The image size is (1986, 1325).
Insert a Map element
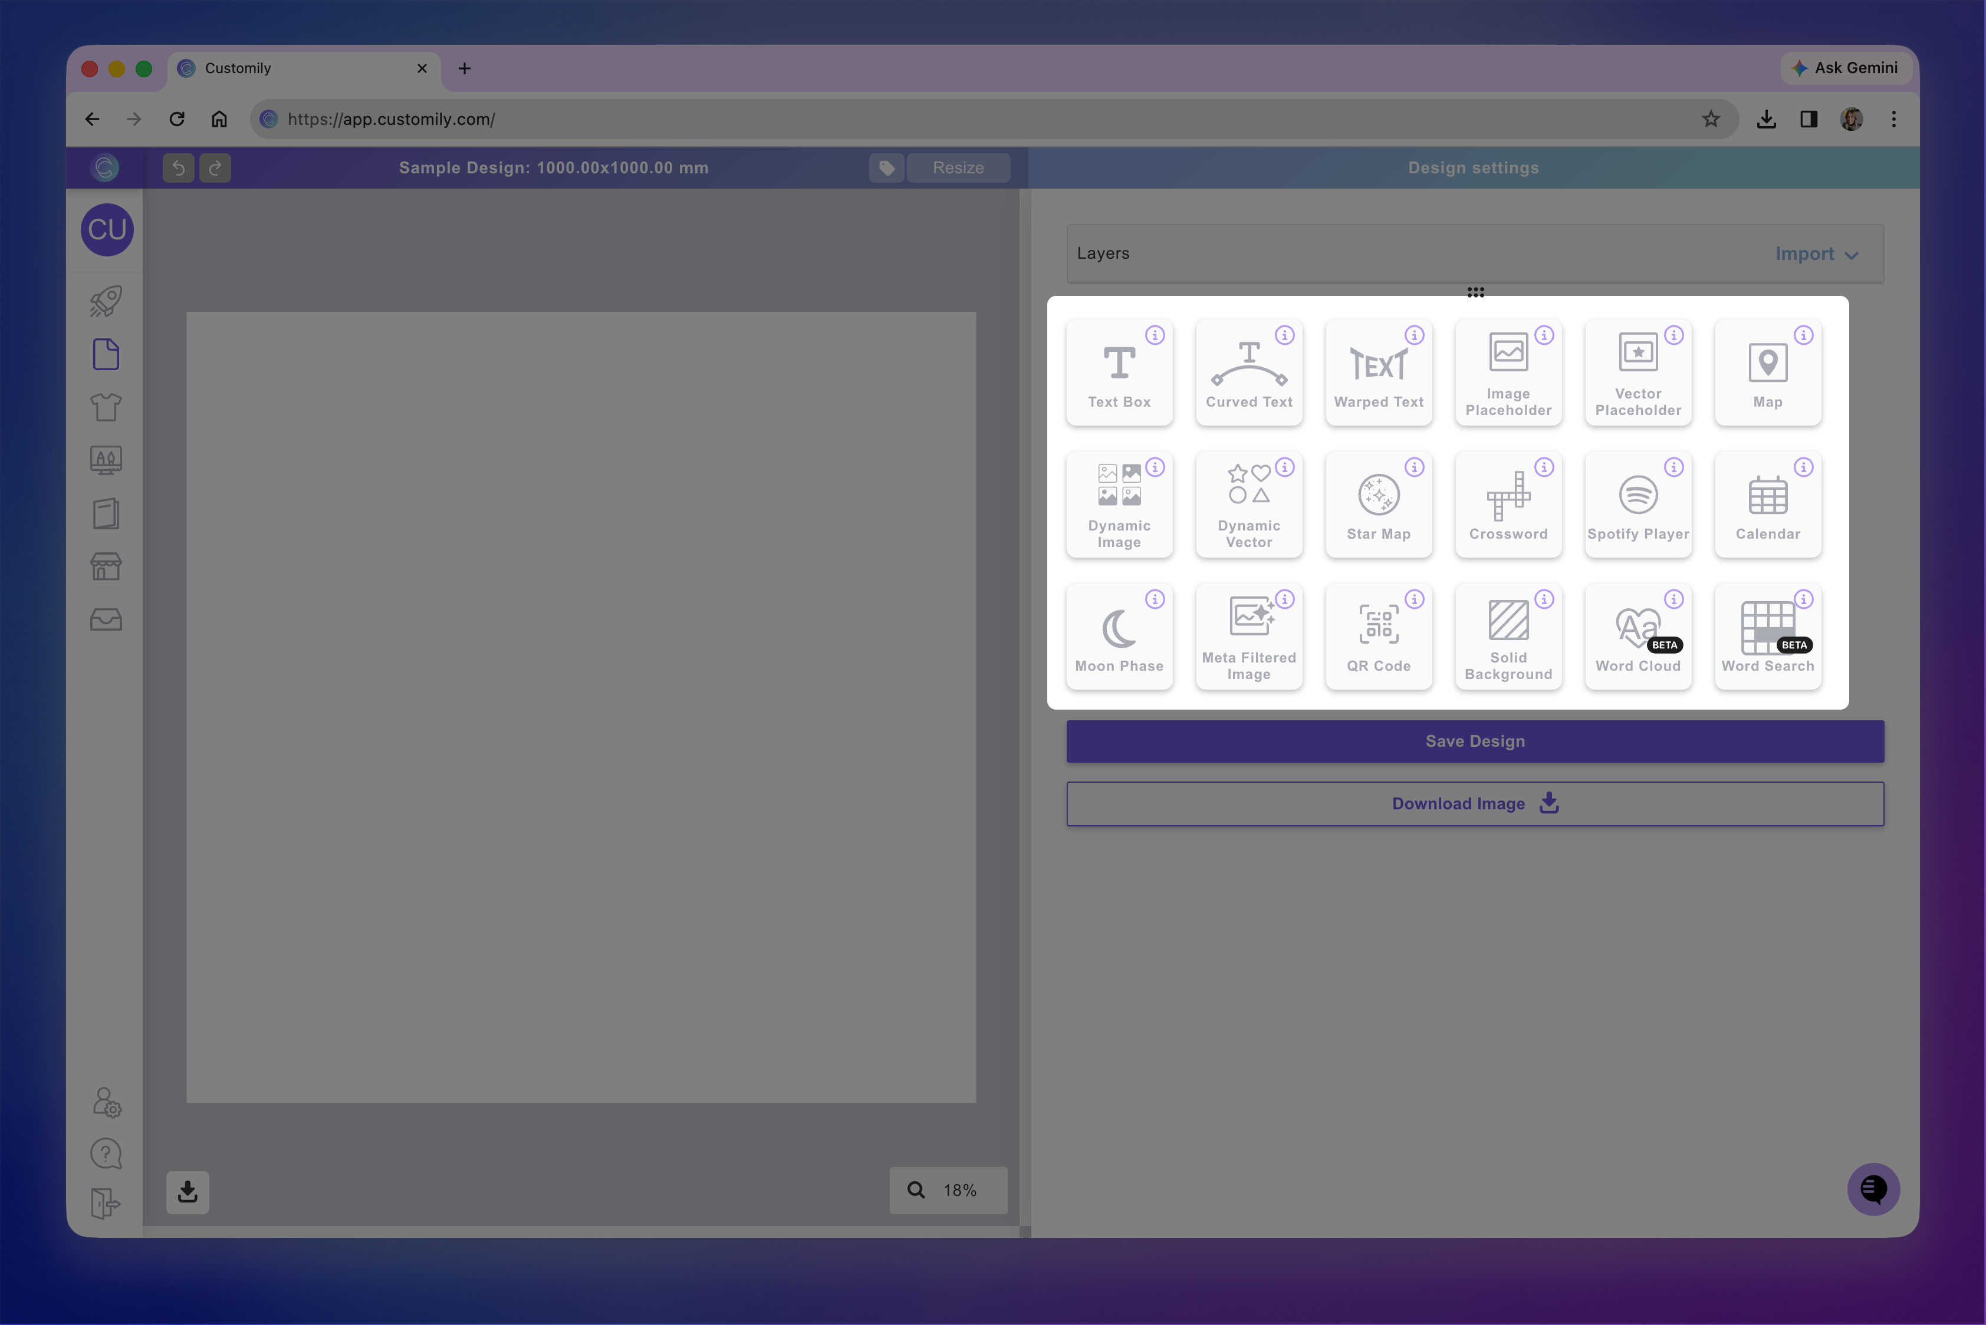(1768, 373)
